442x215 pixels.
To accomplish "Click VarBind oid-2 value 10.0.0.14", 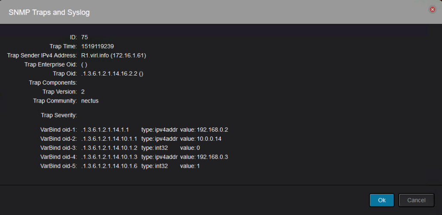I will 209,139.
